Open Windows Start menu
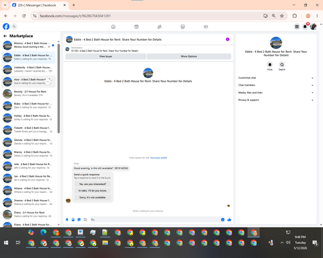 coord(6,243)
